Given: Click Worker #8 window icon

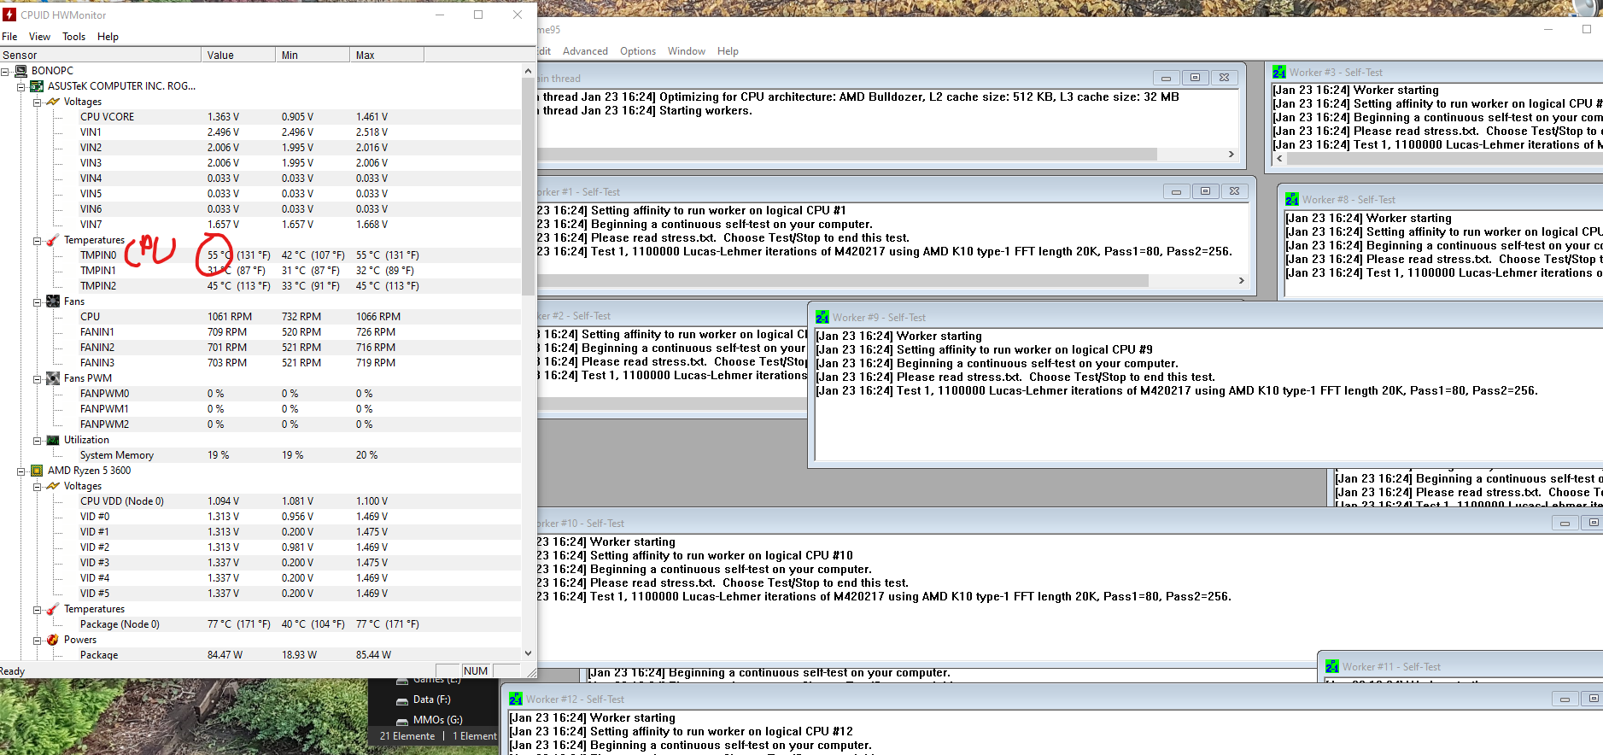Looking at the screenshot, I should [1292, 200].
